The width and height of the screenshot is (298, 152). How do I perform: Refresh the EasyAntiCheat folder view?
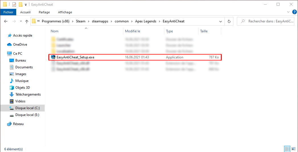click(229, 21)
